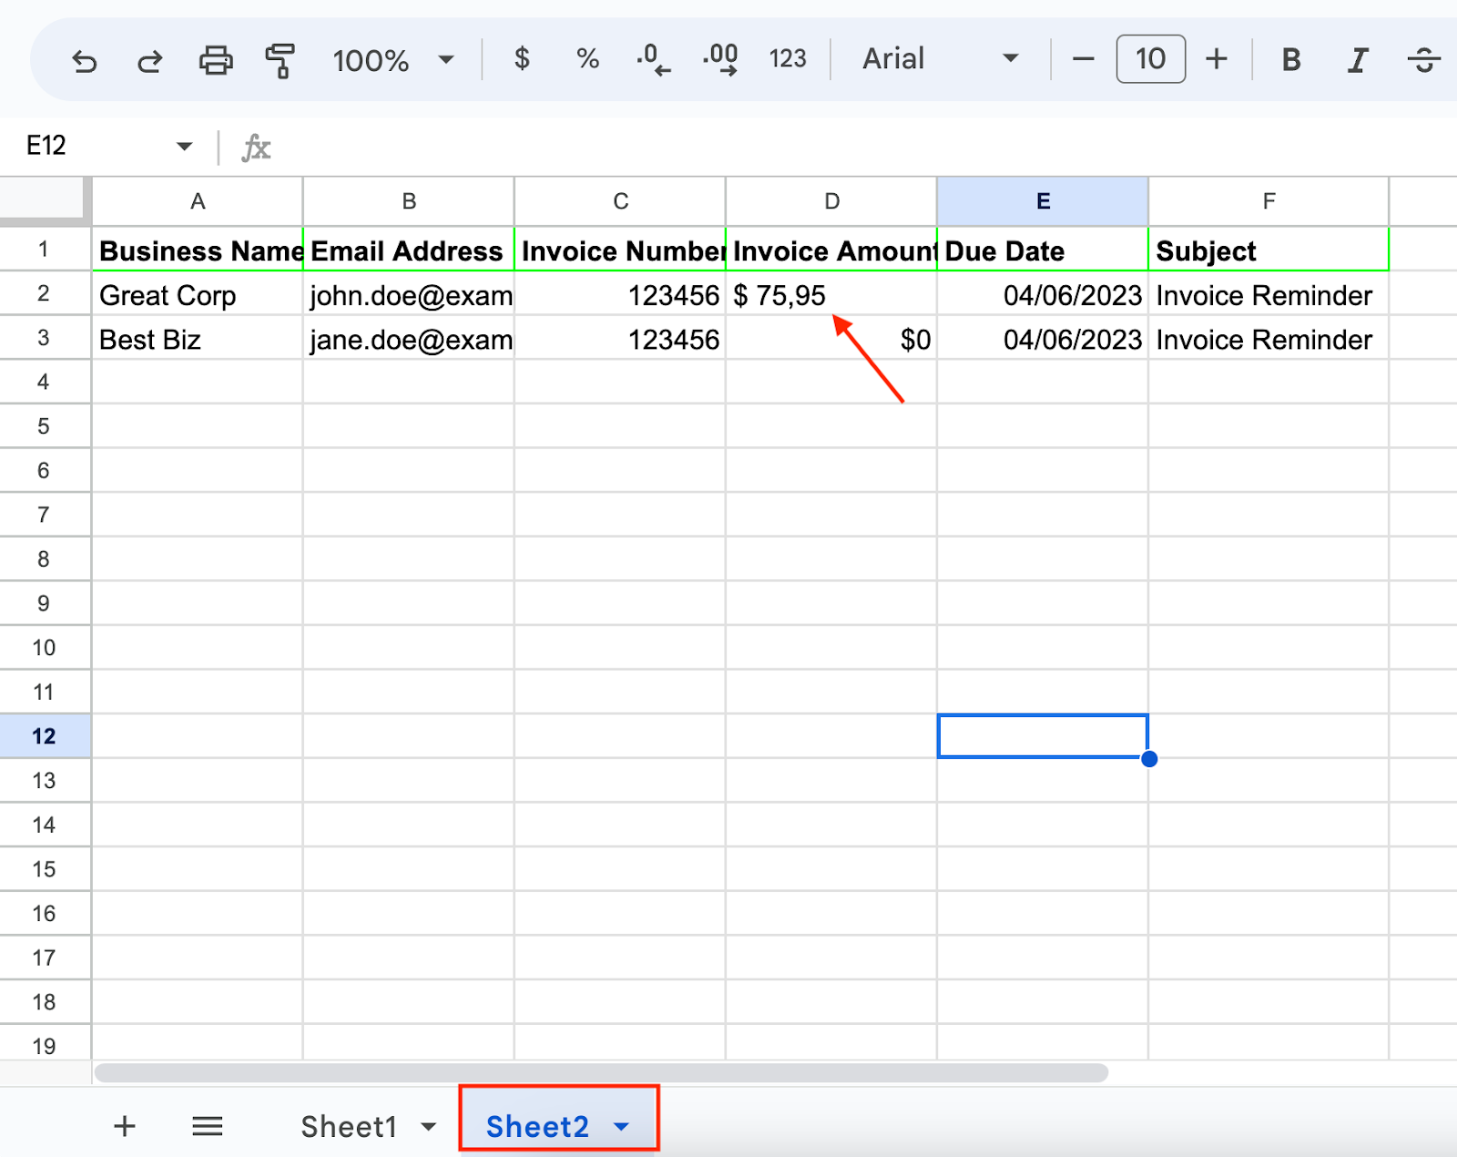Click the horizontal scrollbar
Image resolution: width=1457 pixels, height=1157 pixels.
tap(601, 1072)
